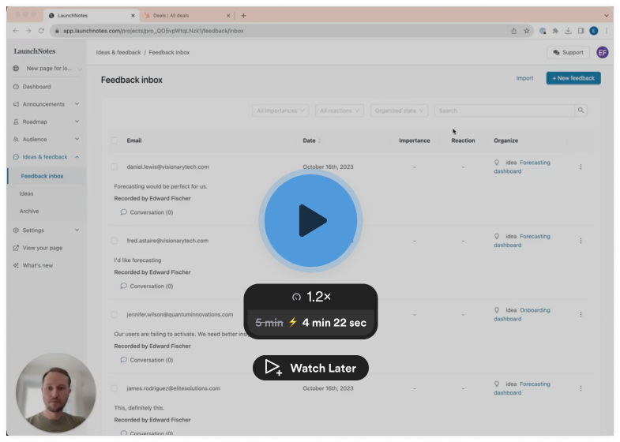Close the LaunchNotes browser tab
This screenshot has width=620, height=442.
133,16
